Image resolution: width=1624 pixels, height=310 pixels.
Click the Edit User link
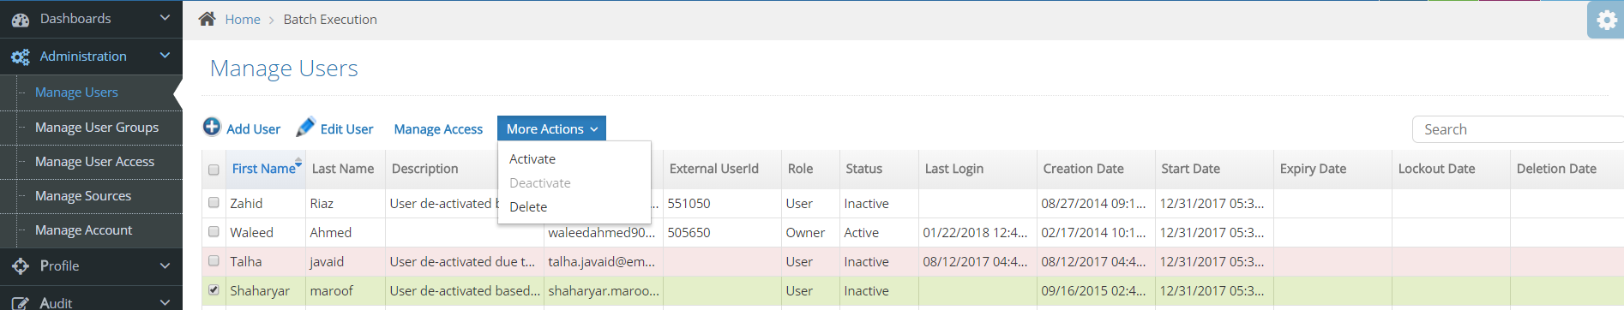[346, 129]
